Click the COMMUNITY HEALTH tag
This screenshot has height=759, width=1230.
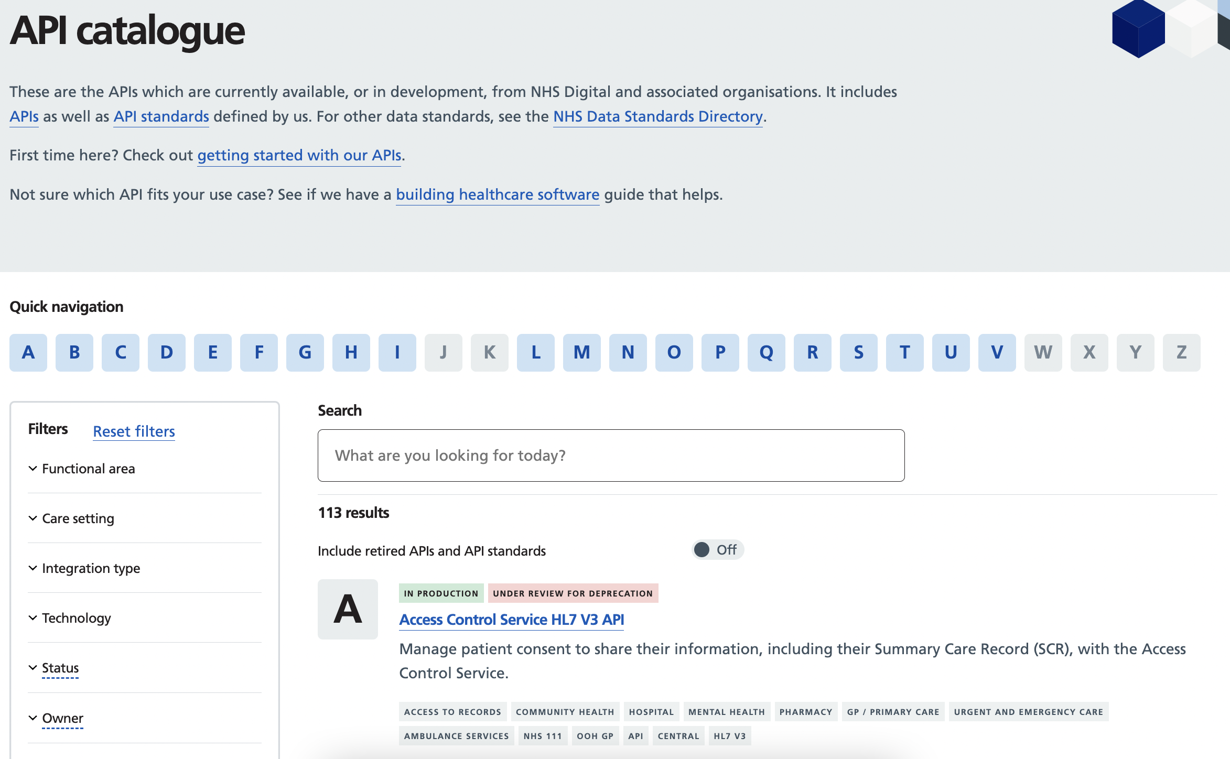pos(565,712)
